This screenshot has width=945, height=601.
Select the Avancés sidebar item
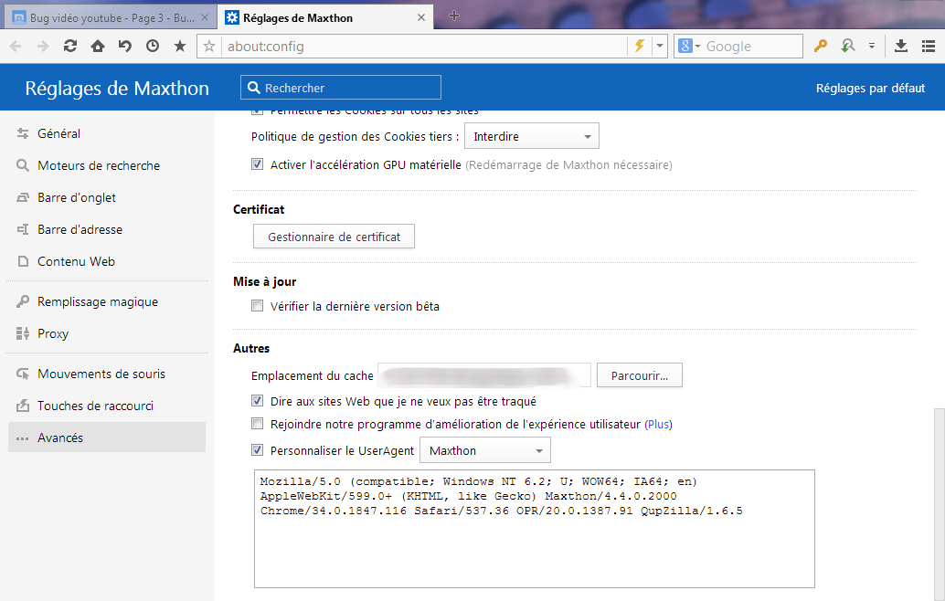pos(107,438)
